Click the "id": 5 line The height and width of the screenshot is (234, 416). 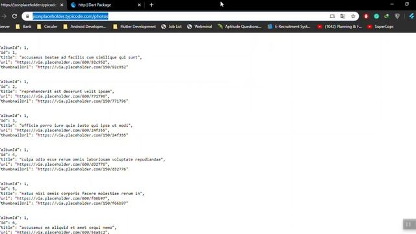[x=8, y=188]
